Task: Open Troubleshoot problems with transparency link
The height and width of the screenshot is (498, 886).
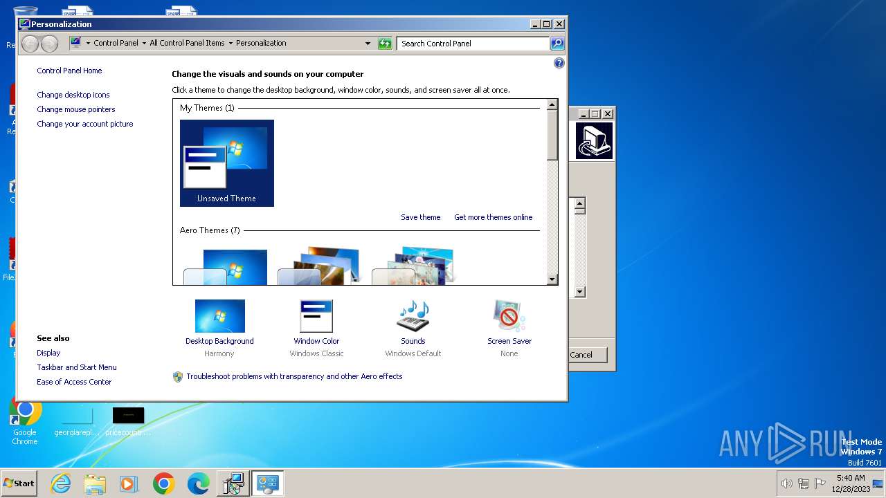Action: click(294, 376)
